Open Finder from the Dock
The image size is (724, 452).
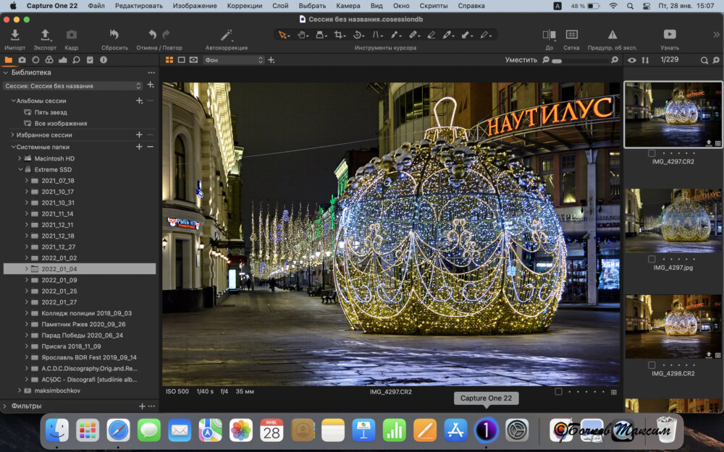point(56,431)
